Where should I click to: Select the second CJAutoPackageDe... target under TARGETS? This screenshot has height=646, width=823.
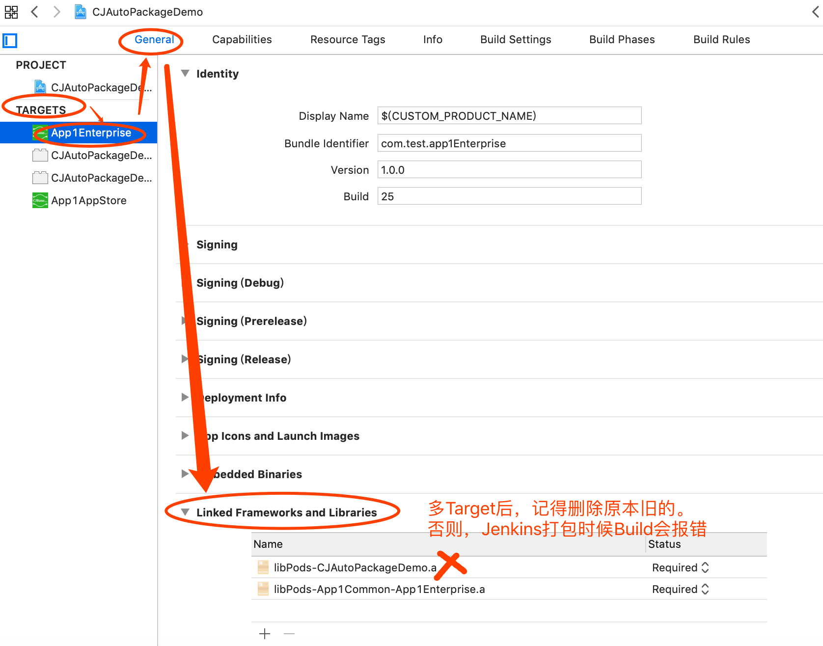point(92,178)
